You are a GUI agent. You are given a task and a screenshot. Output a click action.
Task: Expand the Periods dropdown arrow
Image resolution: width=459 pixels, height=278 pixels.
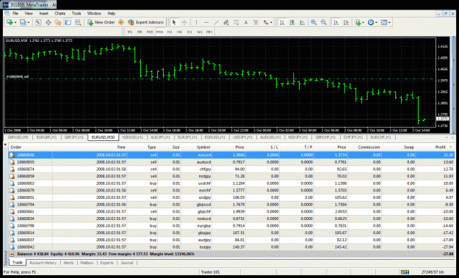pos(376,23)
